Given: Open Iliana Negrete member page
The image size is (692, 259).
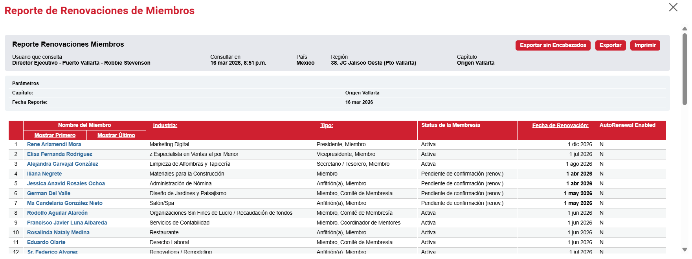Looking at the screenshot, I should (44, 174).
